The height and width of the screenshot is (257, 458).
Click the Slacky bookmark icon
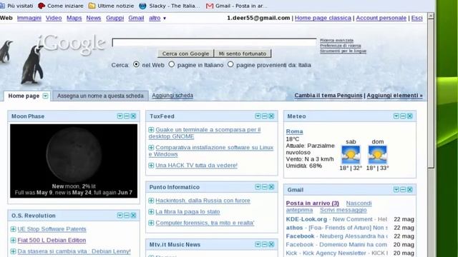[142, 6]
